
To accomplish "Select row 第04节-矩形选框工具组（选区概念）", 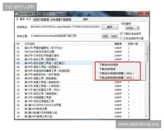I will (x=54, y=63).
